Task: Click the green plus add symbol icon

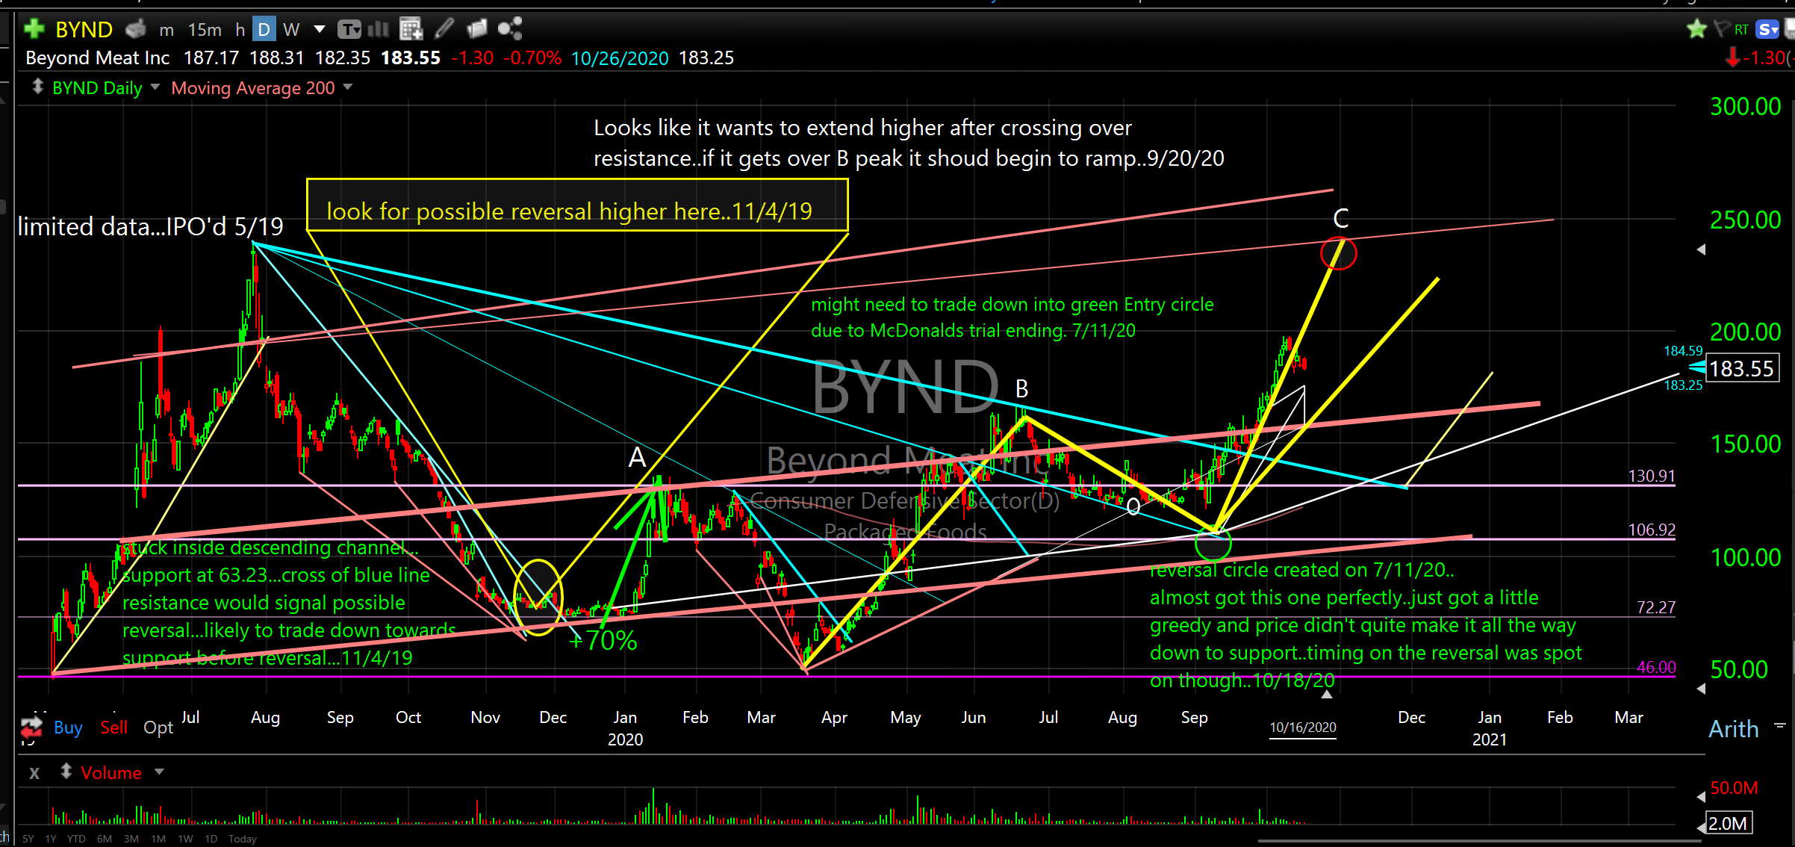Action: [34, 29]
